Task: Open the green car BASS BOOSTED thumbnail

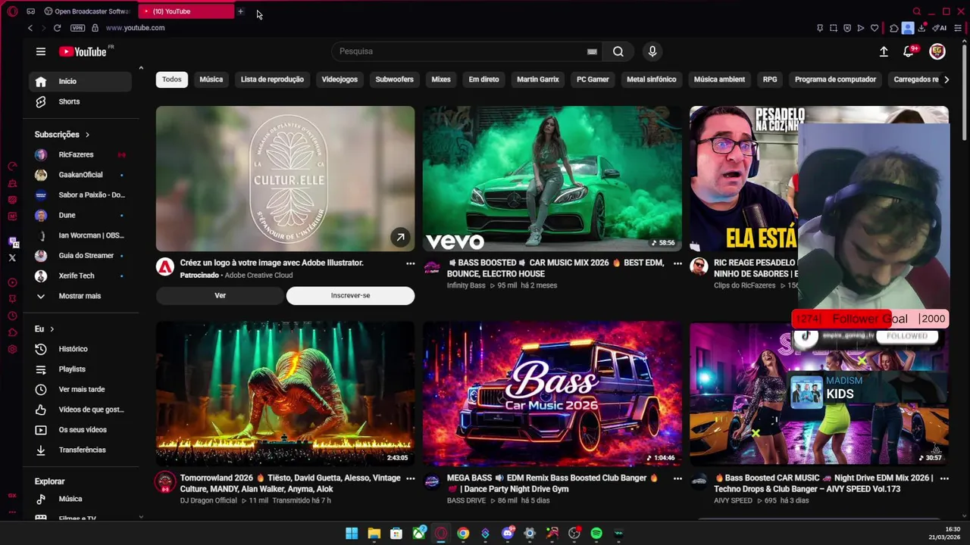Action: coord(552,179)
